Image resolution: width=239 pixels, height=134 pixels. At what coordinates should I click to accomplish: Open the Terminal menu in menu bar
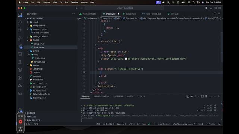tap(75, 3)
